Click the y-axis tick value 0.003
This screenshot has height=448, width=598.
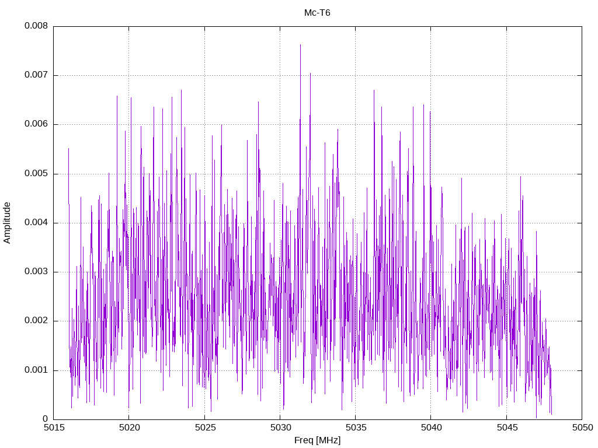(36, 272)
